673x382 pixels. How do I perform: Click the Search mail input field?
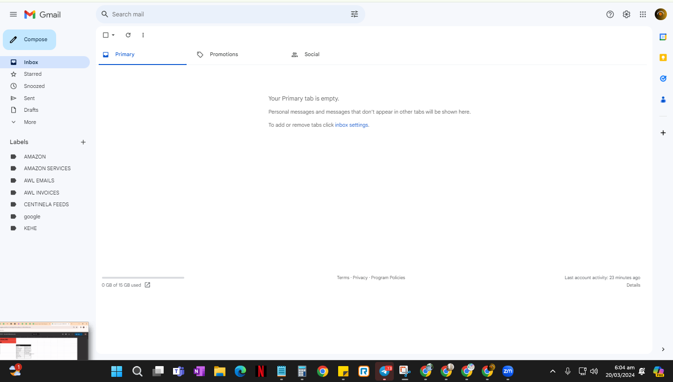(x=229, y=14)
